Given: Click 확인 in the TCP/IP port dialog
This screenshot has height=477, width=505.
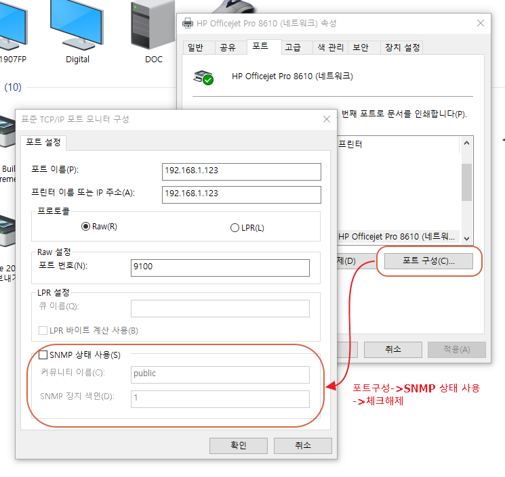Looking at the screenshot, I should [x=239, y=445].
